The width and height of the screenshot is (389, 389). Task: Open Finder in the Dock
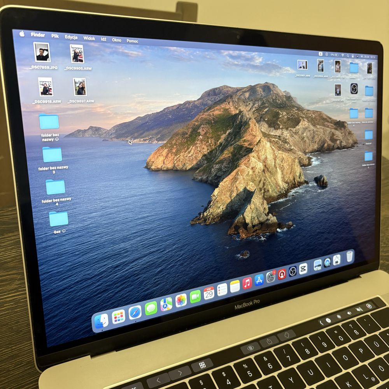(102, 321)
